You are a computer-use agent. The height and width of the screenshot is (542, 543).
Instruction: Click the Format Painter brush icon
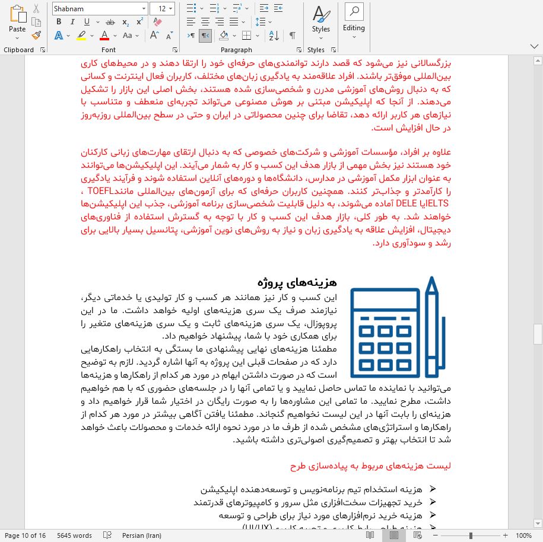point(36,36)
